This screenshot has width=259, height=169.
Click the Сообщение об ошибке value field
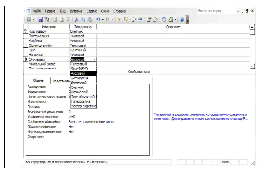[x=108, y=122]
